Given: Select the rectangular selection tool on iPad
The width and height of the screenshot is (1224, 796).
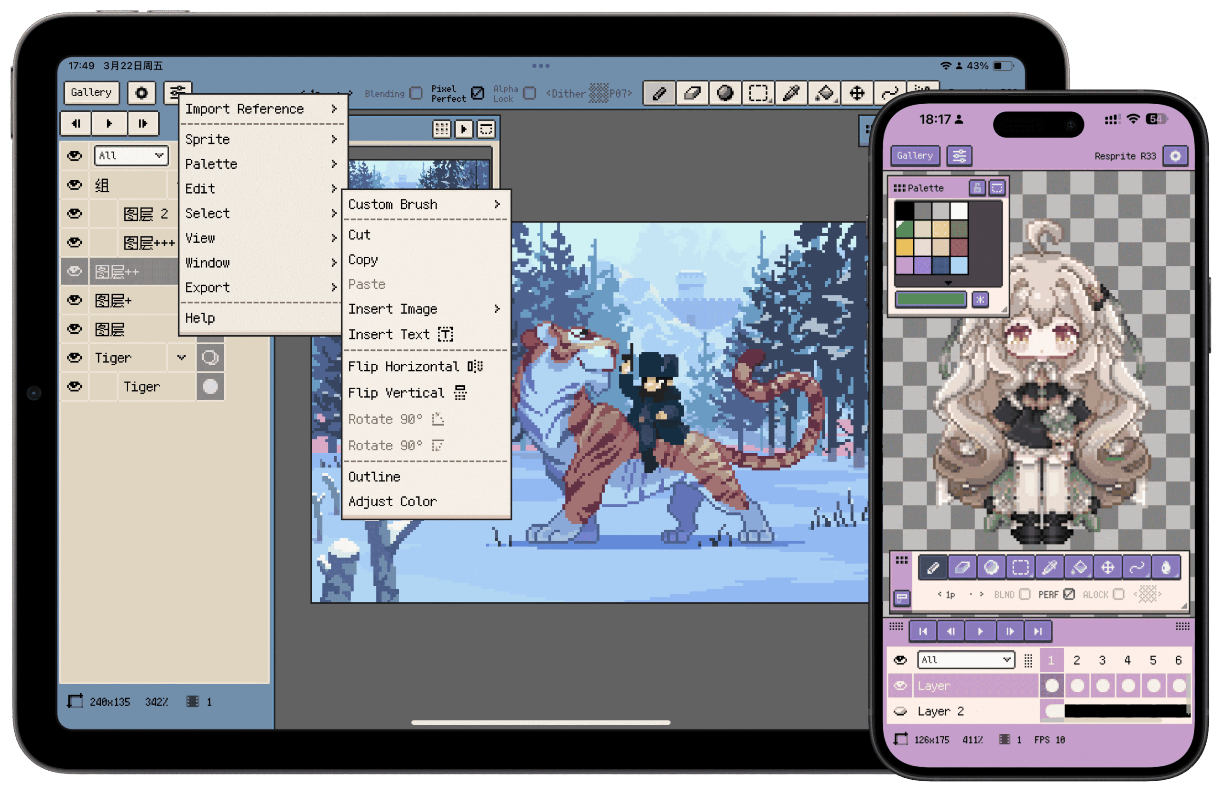Looking at the screenshot, I should (758, 93).
